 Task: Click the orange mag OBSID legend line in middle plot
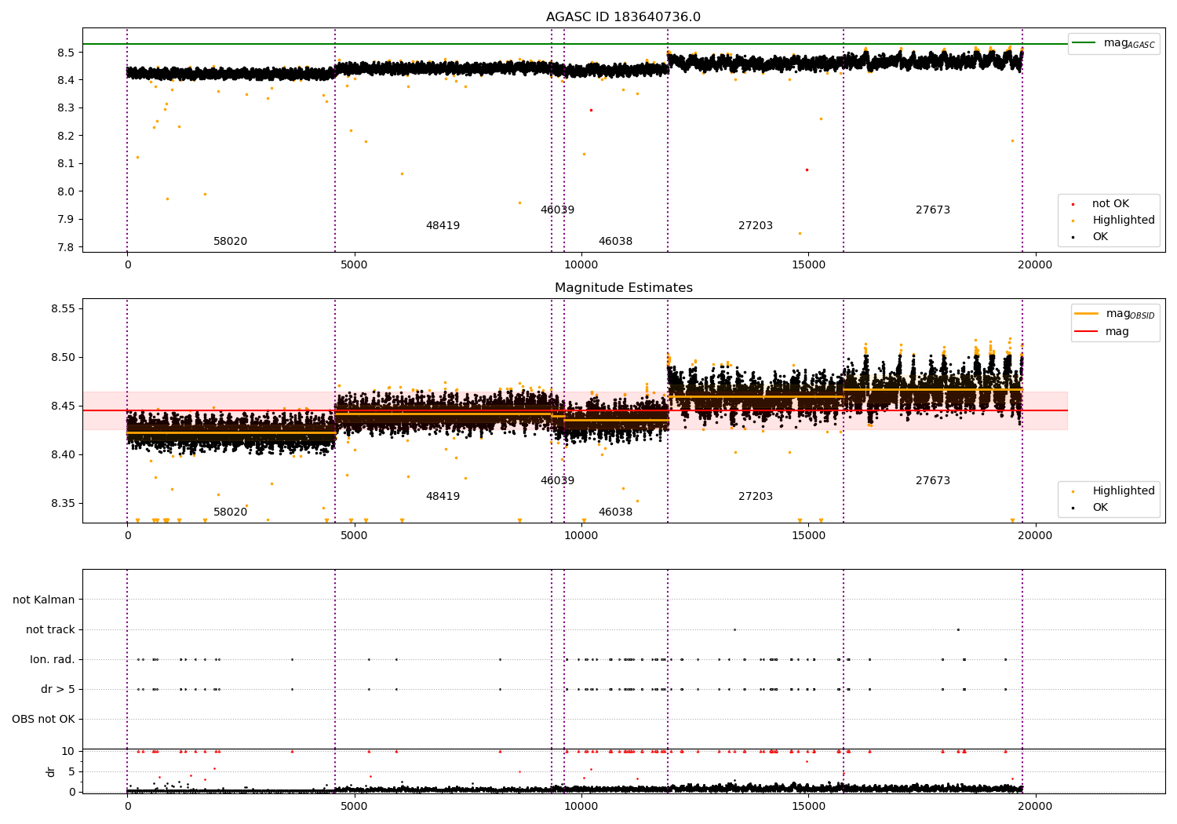point(1086,314)
